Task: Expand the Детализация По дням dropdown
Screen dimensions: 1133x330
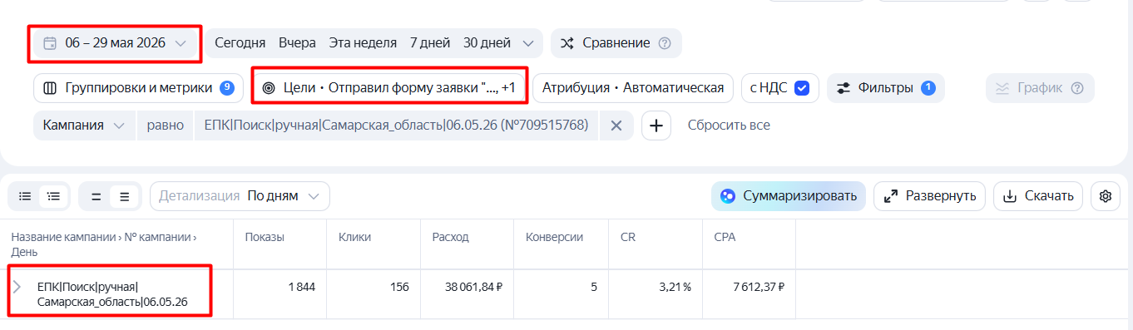Action: click(x=240, y=196)
